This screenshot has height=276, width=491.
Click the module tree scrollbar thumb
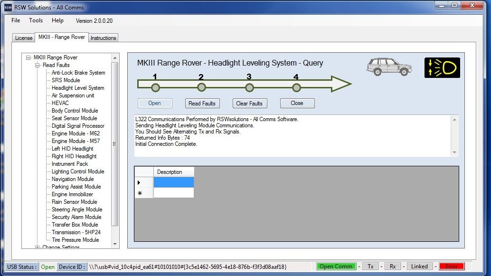(115, 144)
